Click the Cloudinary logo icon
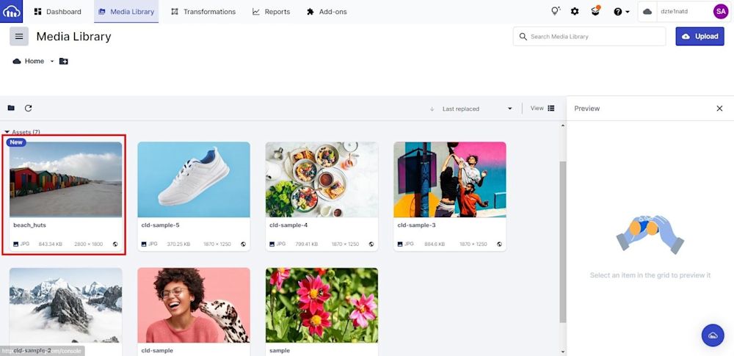Image resolution: width=734 pixels, height=356 pixels. (x=11, y=11)
